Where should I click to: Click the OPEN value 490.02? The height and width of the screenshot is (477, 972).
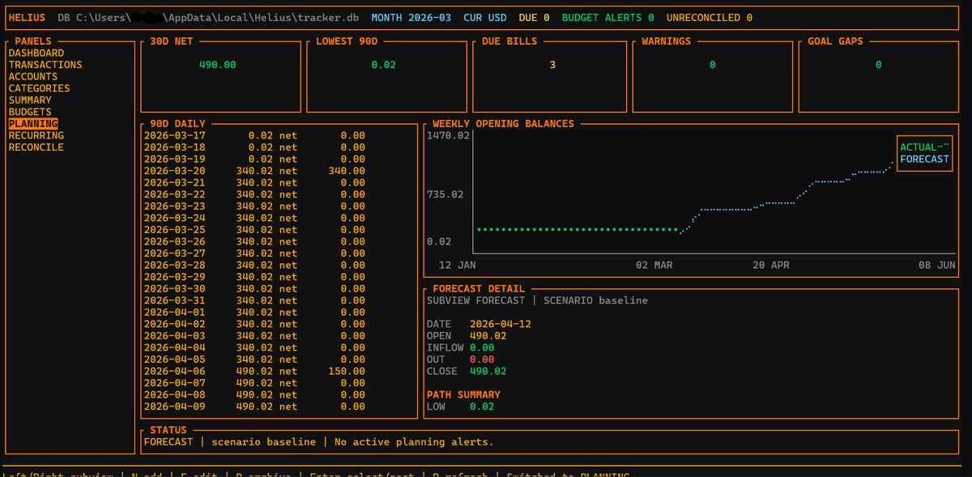point(488,335)
